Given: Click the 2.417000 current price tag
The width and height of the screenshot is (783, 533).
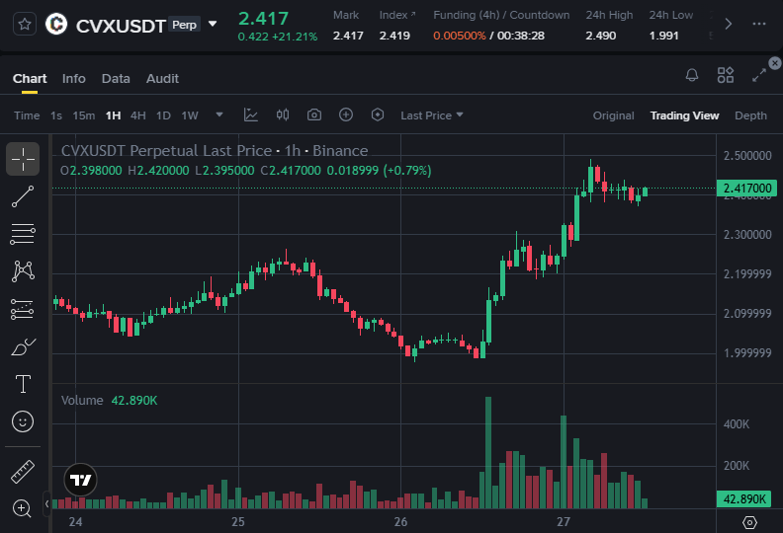Looking at the screenshot, I should point(746,188).
